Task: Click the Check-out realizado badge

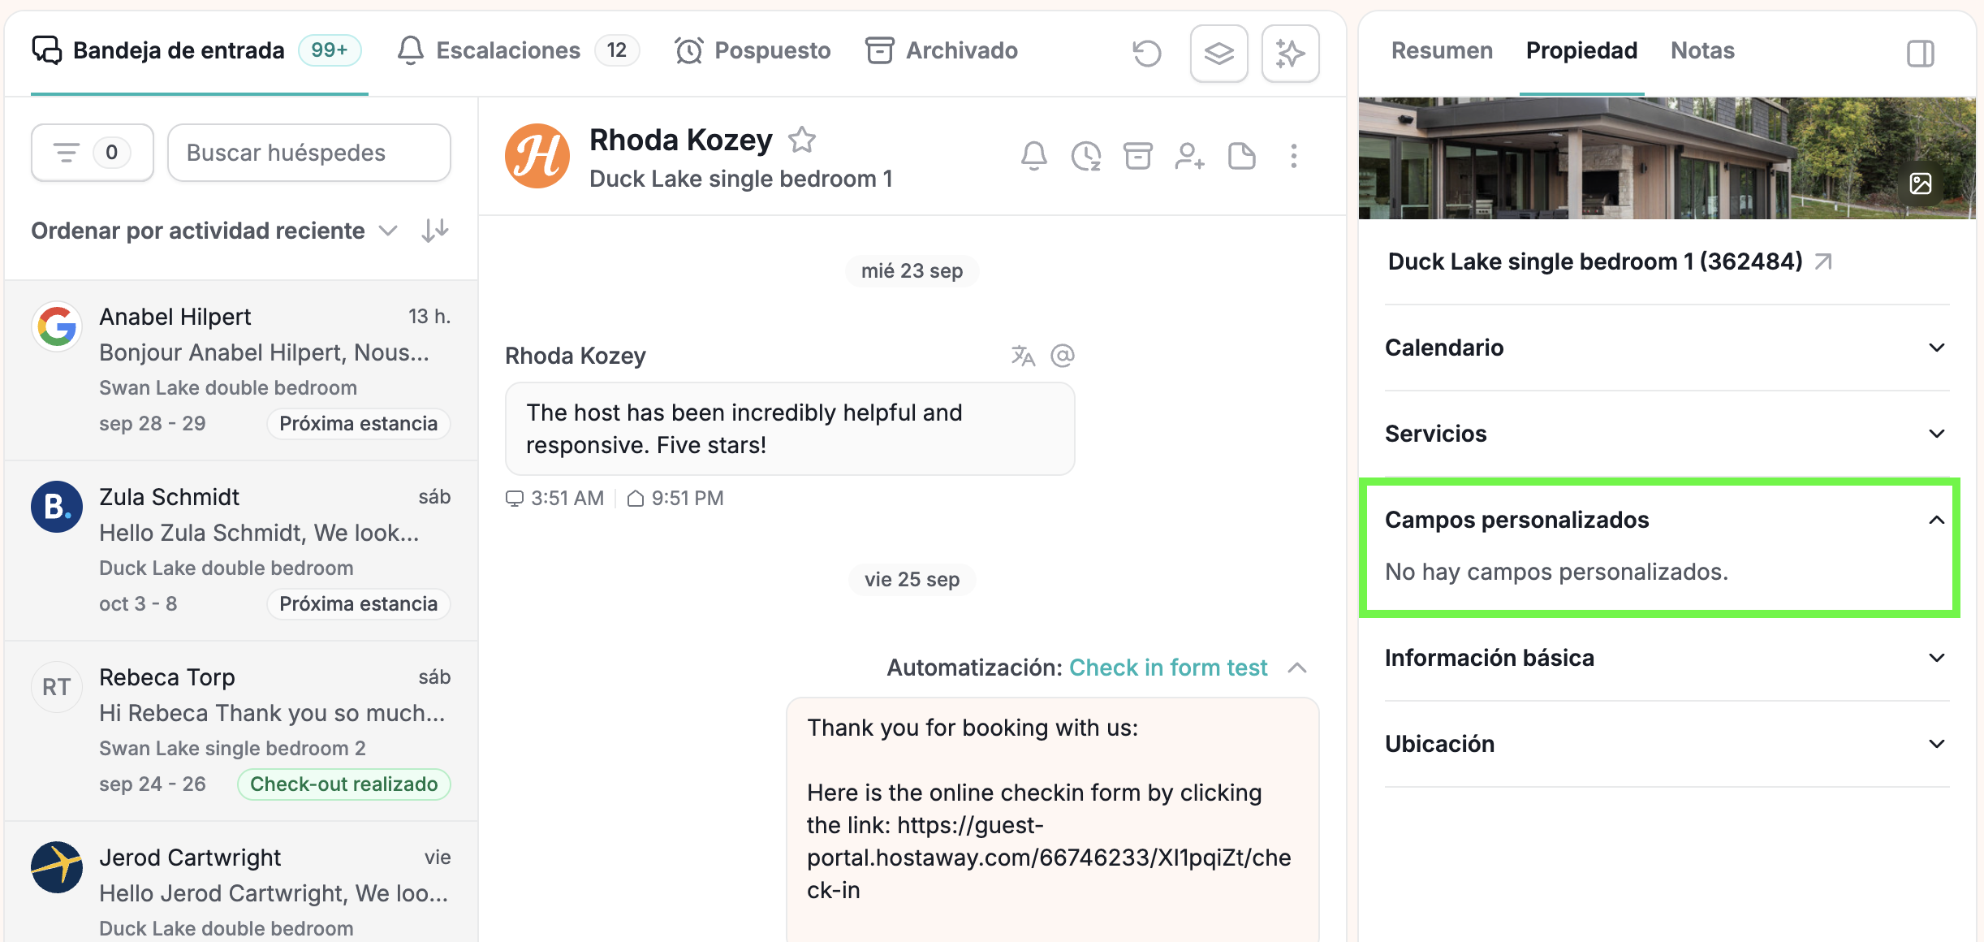Action: click(343, 784)
